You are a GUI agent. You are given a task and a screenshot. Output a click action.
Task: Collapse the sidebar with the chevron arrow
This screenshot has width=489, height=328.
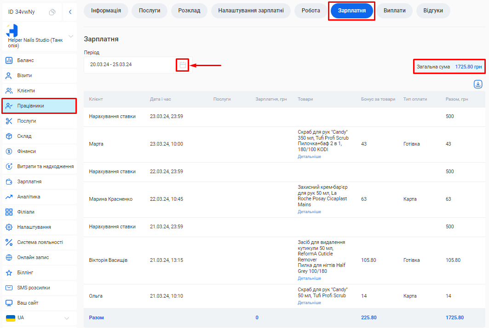(x=70, y=12)
